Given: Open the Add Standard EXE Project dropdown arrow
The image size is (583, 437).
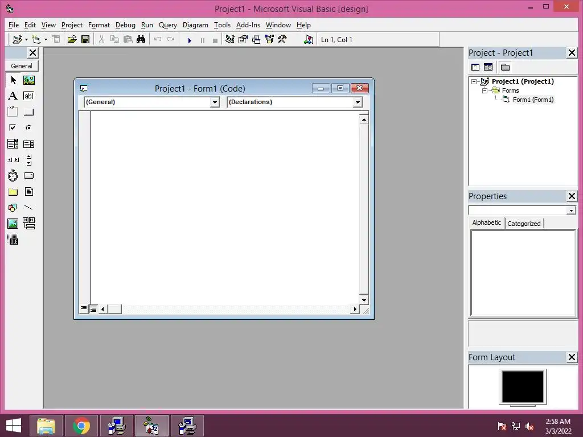Looking at the screenshot, I should 26,39.
